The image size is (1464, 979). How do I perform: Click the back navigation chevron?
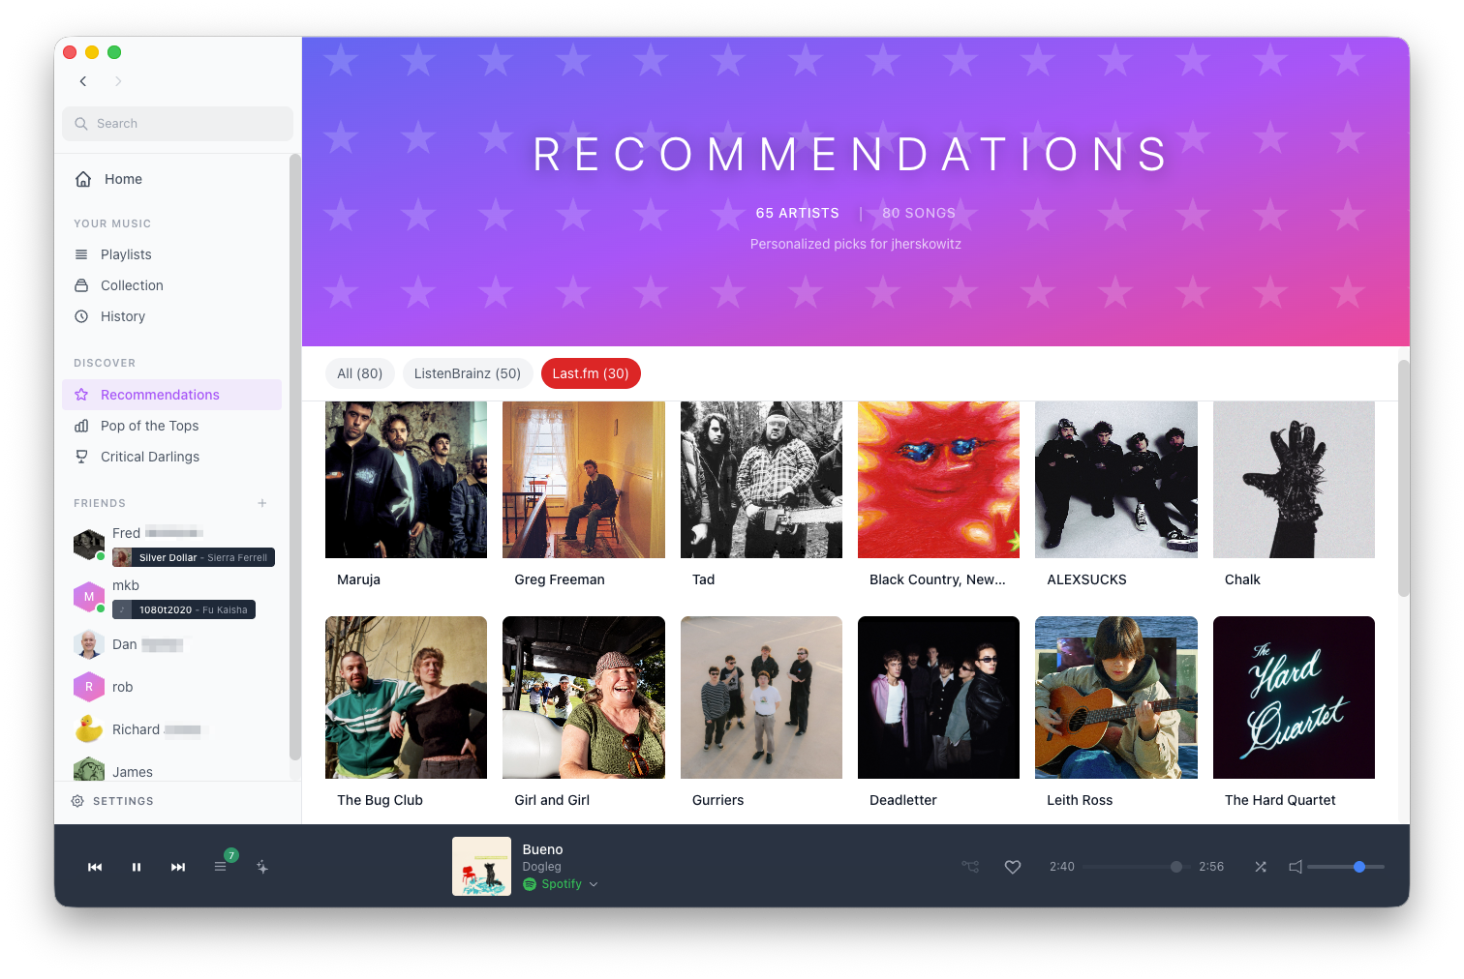(x=83, y=81)
